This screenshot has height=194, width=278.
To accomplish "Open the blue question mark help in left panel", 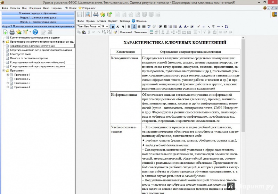I will pyautogui.click(x=35, y=32).
